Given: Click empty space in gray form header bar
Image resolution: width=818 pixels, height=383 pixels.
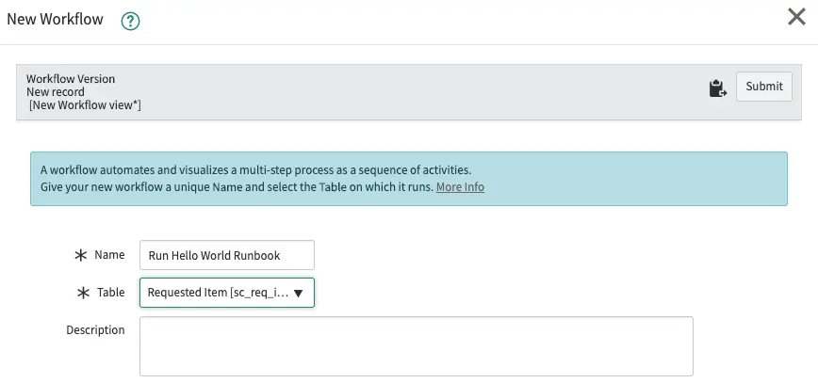Looking at the screenshot, I should 424,91.
